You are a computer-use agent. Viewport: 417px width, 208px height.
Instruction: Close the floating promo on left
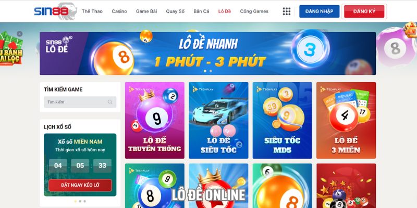(x=19, y=34)
